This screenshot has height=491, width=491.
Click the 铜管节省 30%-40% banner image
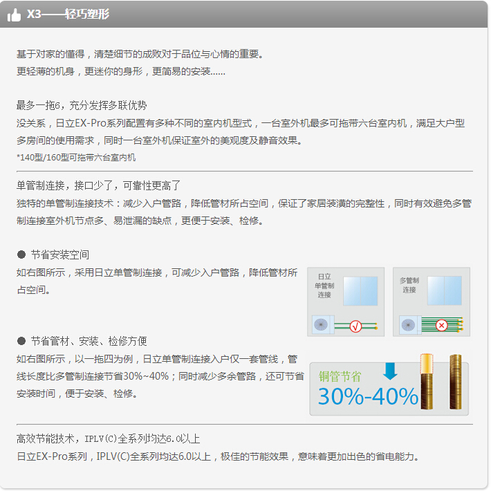pyautogui.click(x=389, y=385)
